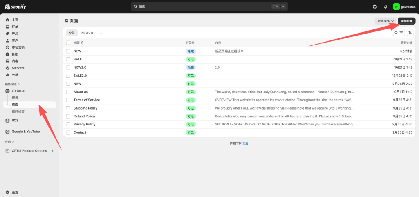The image size is (419, 197).
Task: Click the pin dot beside OPTIS Product Options
Action: (x=53, y=151)
